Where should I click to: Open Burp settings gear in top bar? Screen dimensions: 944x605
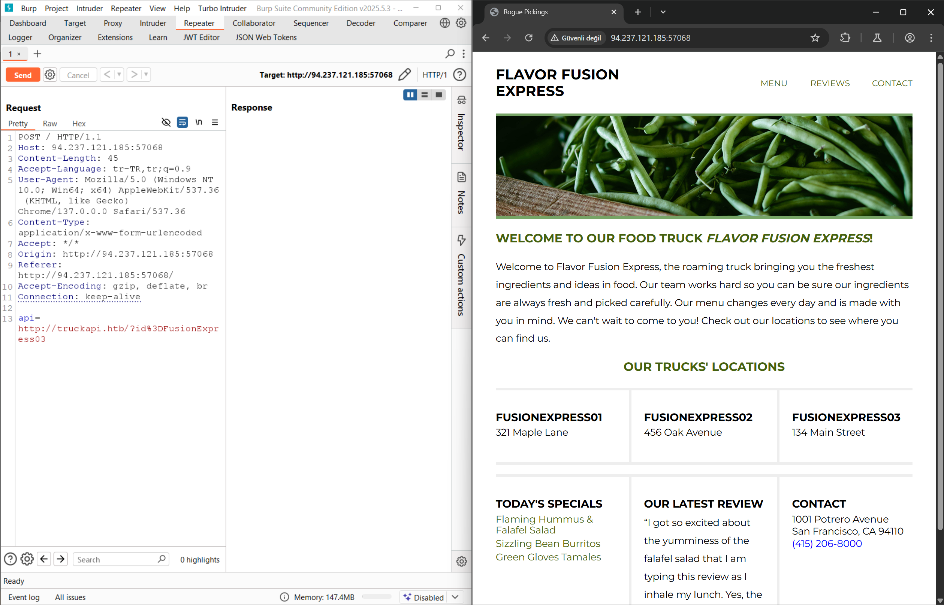[461, 23]
